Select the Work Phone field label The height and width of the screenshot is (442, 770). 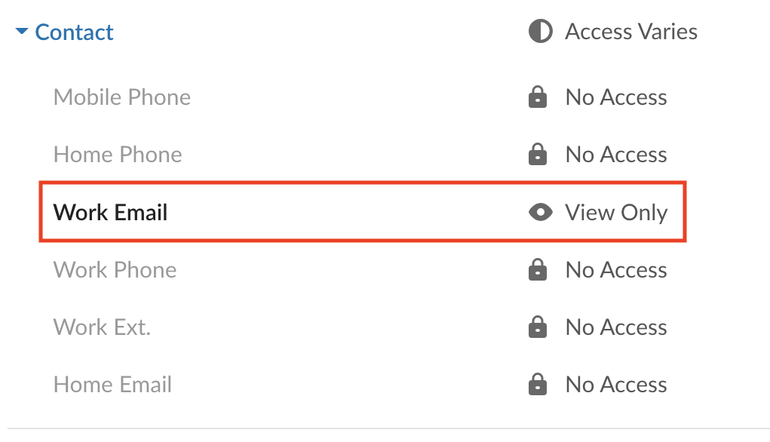tap(115, 270)
